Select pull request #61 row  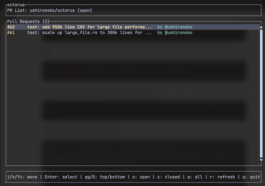click(133, 32)
